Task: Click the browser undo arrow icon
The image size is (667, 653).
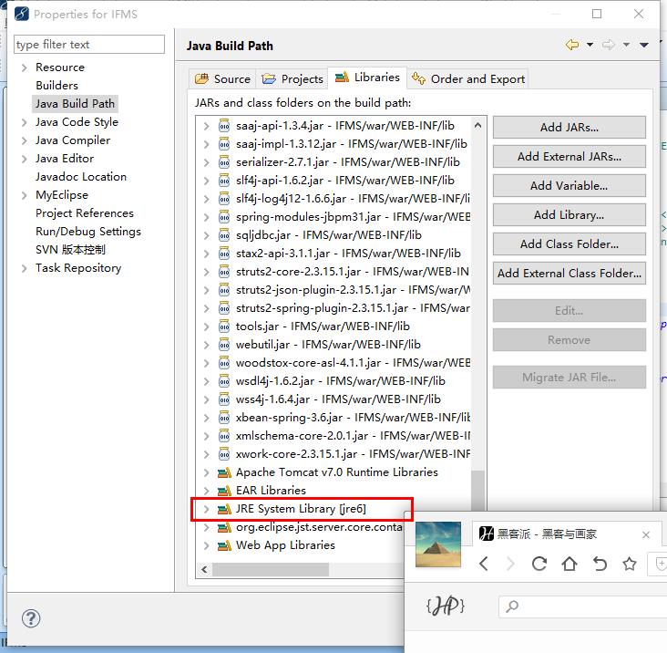Action: (600, 564)
